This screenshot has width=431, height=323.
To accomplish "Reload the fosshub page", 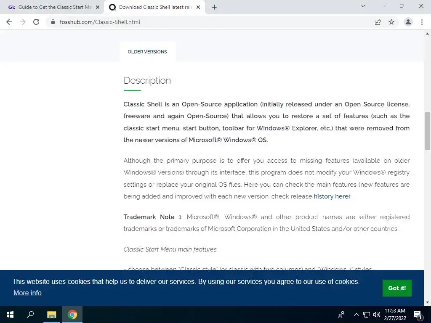I will coord(36,22).
